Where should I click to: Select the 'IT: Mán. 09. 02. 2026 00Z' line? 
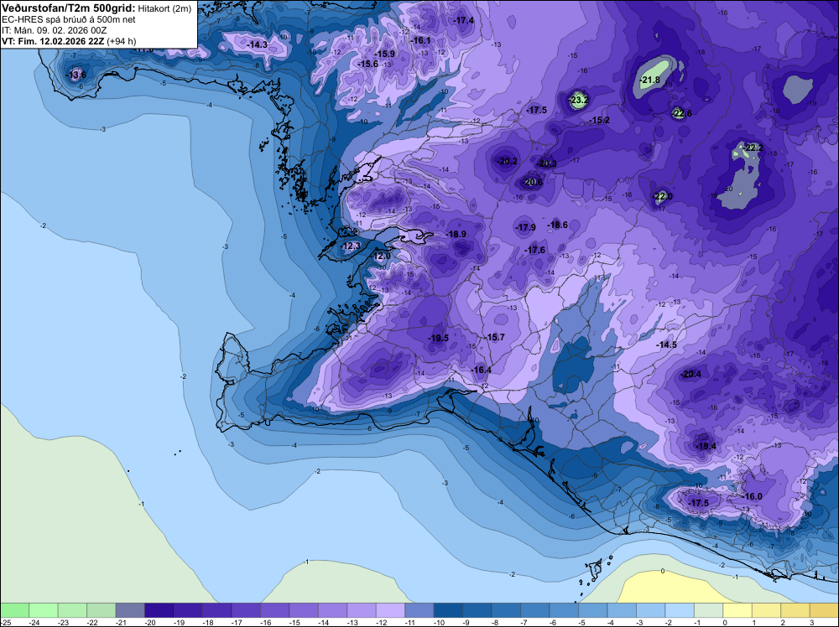(54, 30)
